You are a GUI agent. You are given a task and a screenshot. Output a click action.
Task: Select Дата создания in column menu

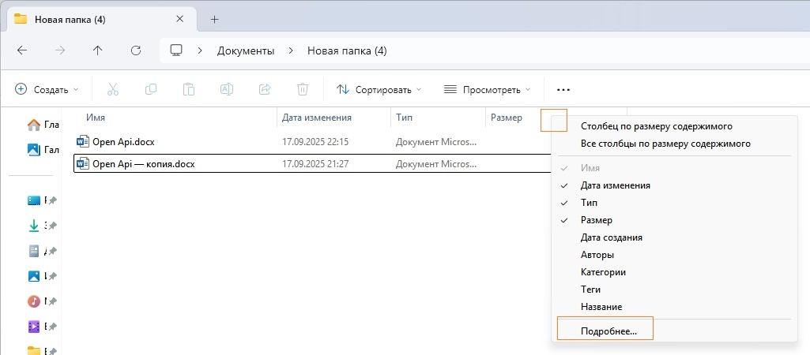pos(611,237)
